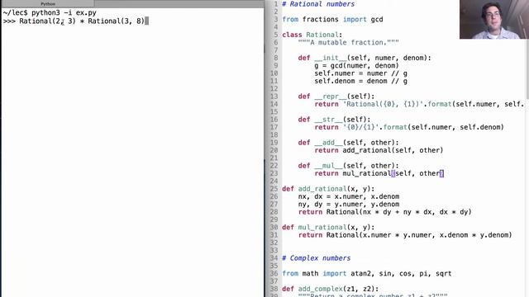Click 'def mul_rational(x, y):' line
Viewport: 529px width, 297px height.
328,228
